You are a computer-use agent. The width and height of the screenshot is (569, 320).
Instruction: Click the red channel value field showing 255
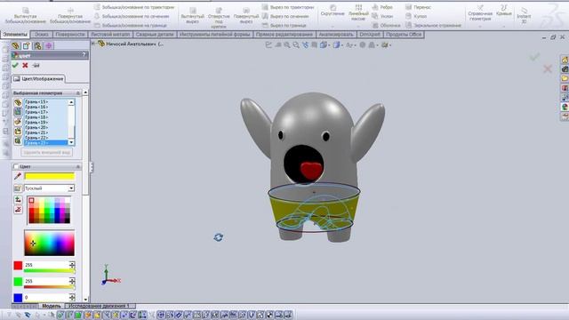46,265
